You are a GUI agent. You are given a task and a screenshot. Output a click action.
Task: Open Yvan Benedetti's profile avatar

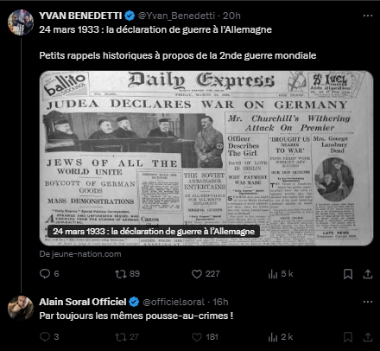[x=21, y=22]
